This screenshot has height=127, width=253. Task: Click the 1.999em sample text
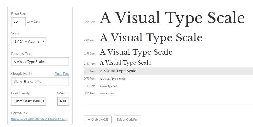click(136, 52)
